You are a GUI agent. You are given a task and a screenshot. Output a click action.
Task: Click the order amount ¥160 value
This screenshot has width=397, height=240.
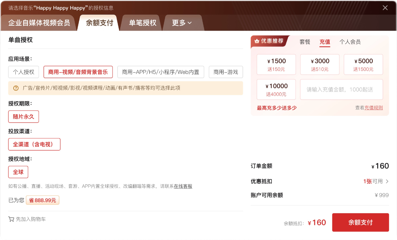click(380, 166)
